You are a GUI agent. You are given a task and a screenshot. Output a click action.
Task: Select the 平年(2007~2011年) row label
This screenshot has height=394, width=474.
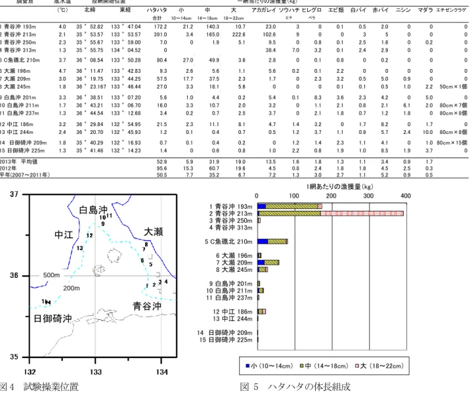point(25,175)
